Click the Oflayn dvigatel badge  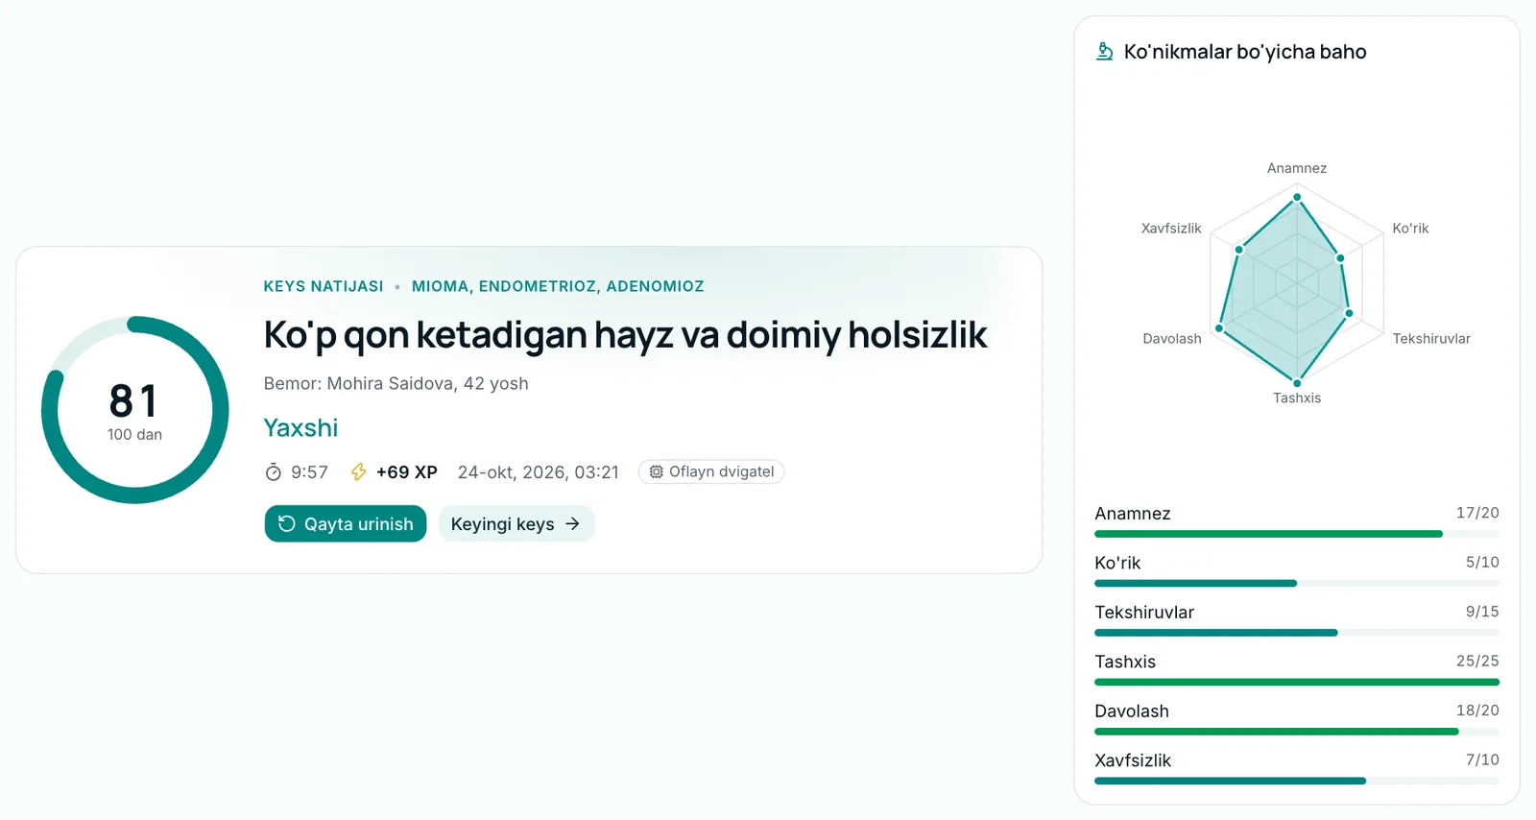point(711,471)
